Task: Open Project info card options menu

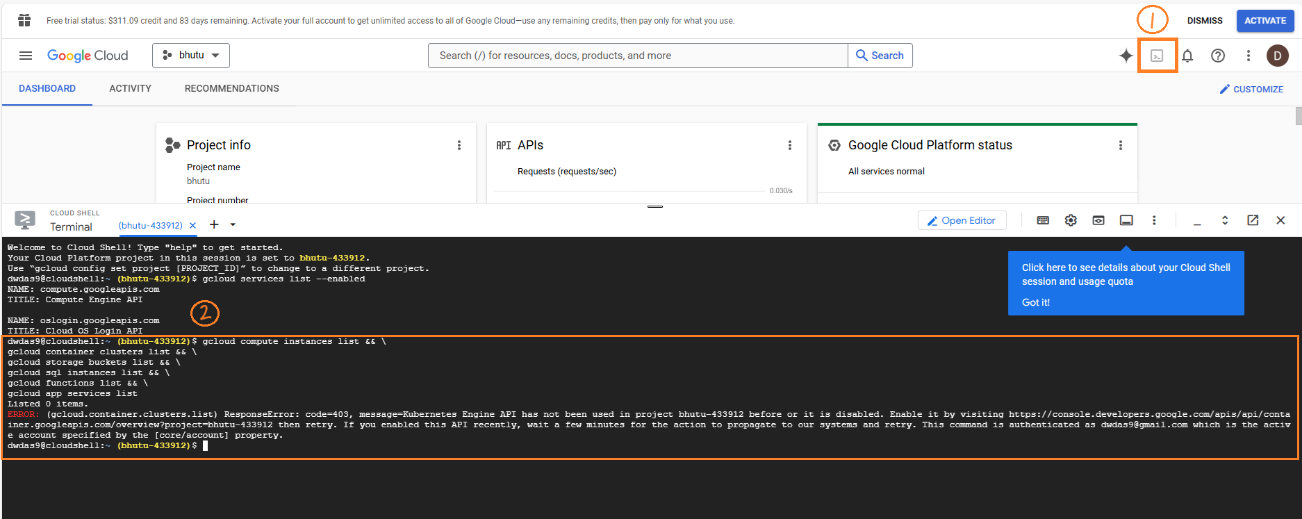Action: pos(459,145)
